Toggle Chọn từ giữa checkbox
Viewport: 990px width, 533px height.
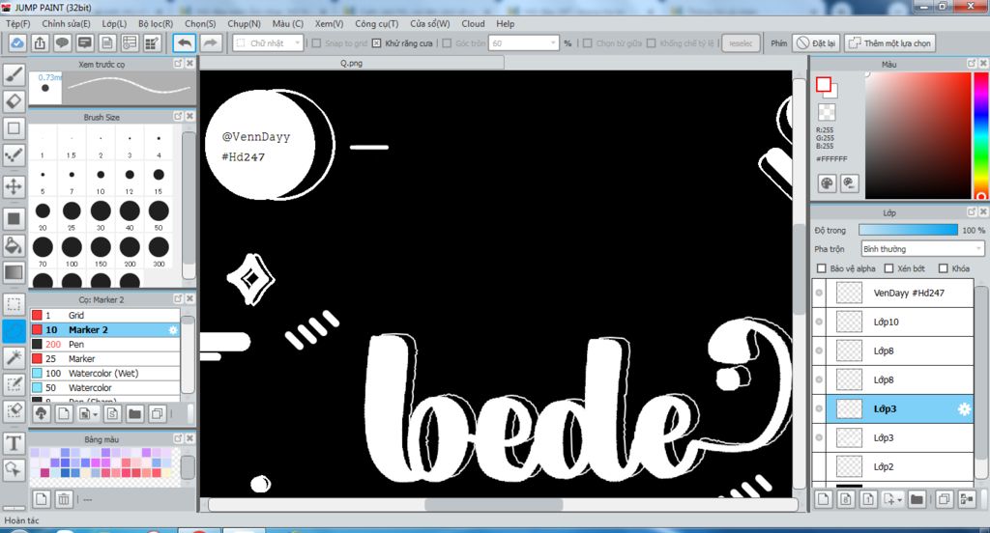click(x=587, y=42)
